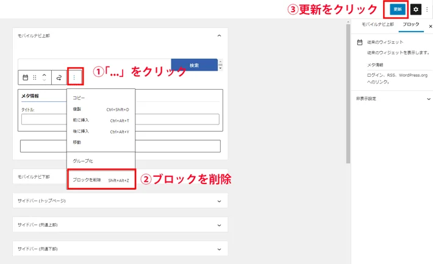Click the メタ情報 widget heading
Image resolution: width=433 pixels, height=264 pixels.
pyautogui.click(x=30, y=96)
